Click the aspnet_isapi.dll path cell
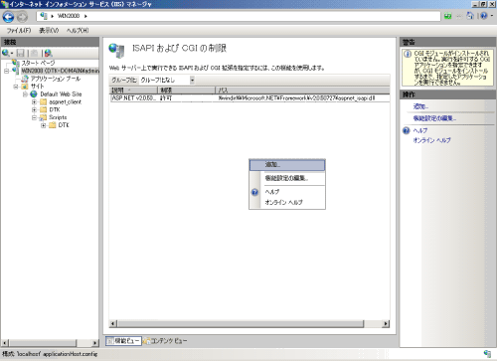497x361 pixels. click(296, 98)
